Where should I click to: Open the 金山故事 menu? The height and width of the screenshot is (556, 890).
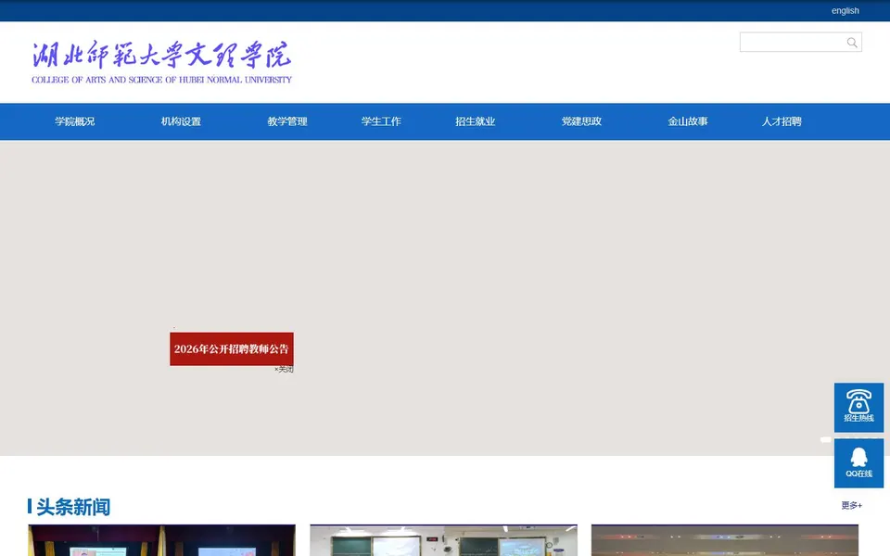tap(688, 121)
